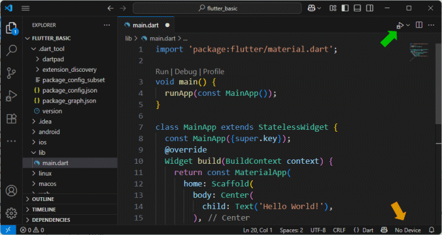442x235 pixels.
Task: Open the Manage gear icon
Action: [11, 214]
